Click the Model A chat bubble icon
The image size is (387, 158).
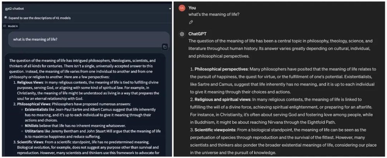(5, 26)
